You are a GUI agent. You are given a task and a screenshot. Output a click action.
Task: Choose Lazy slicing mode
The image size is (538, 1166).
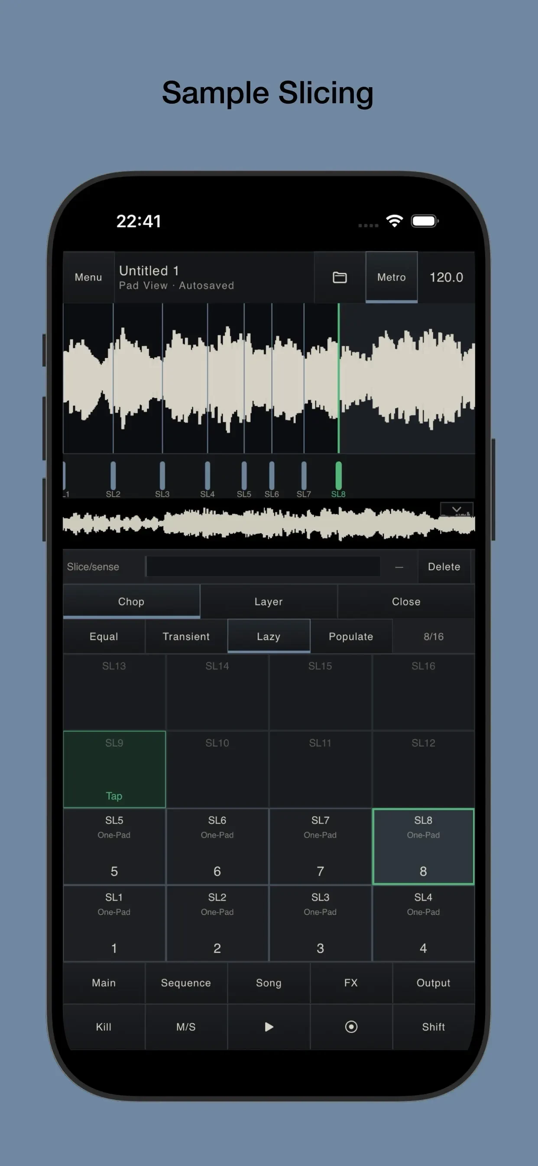pyautogui.click(x=269, y=636)
